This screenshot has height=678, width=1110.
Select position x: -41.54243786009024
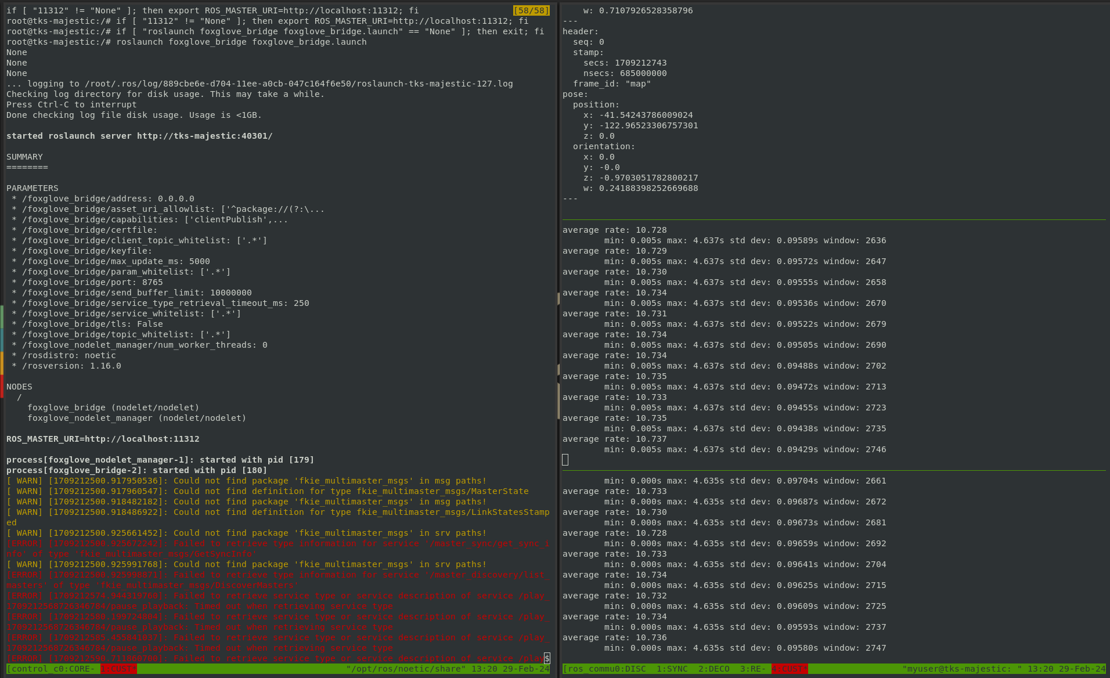pos(638,115)
